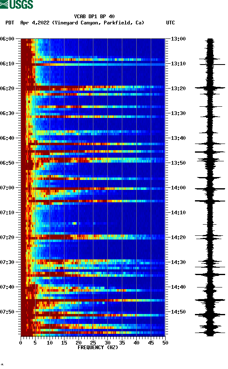228x369 pixels.
Task: Click the '25' frequency axis label
Action: coord(93,343)
